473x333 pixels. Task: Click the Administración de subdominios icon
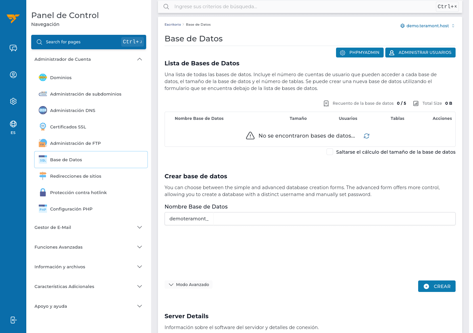(43, 94)
